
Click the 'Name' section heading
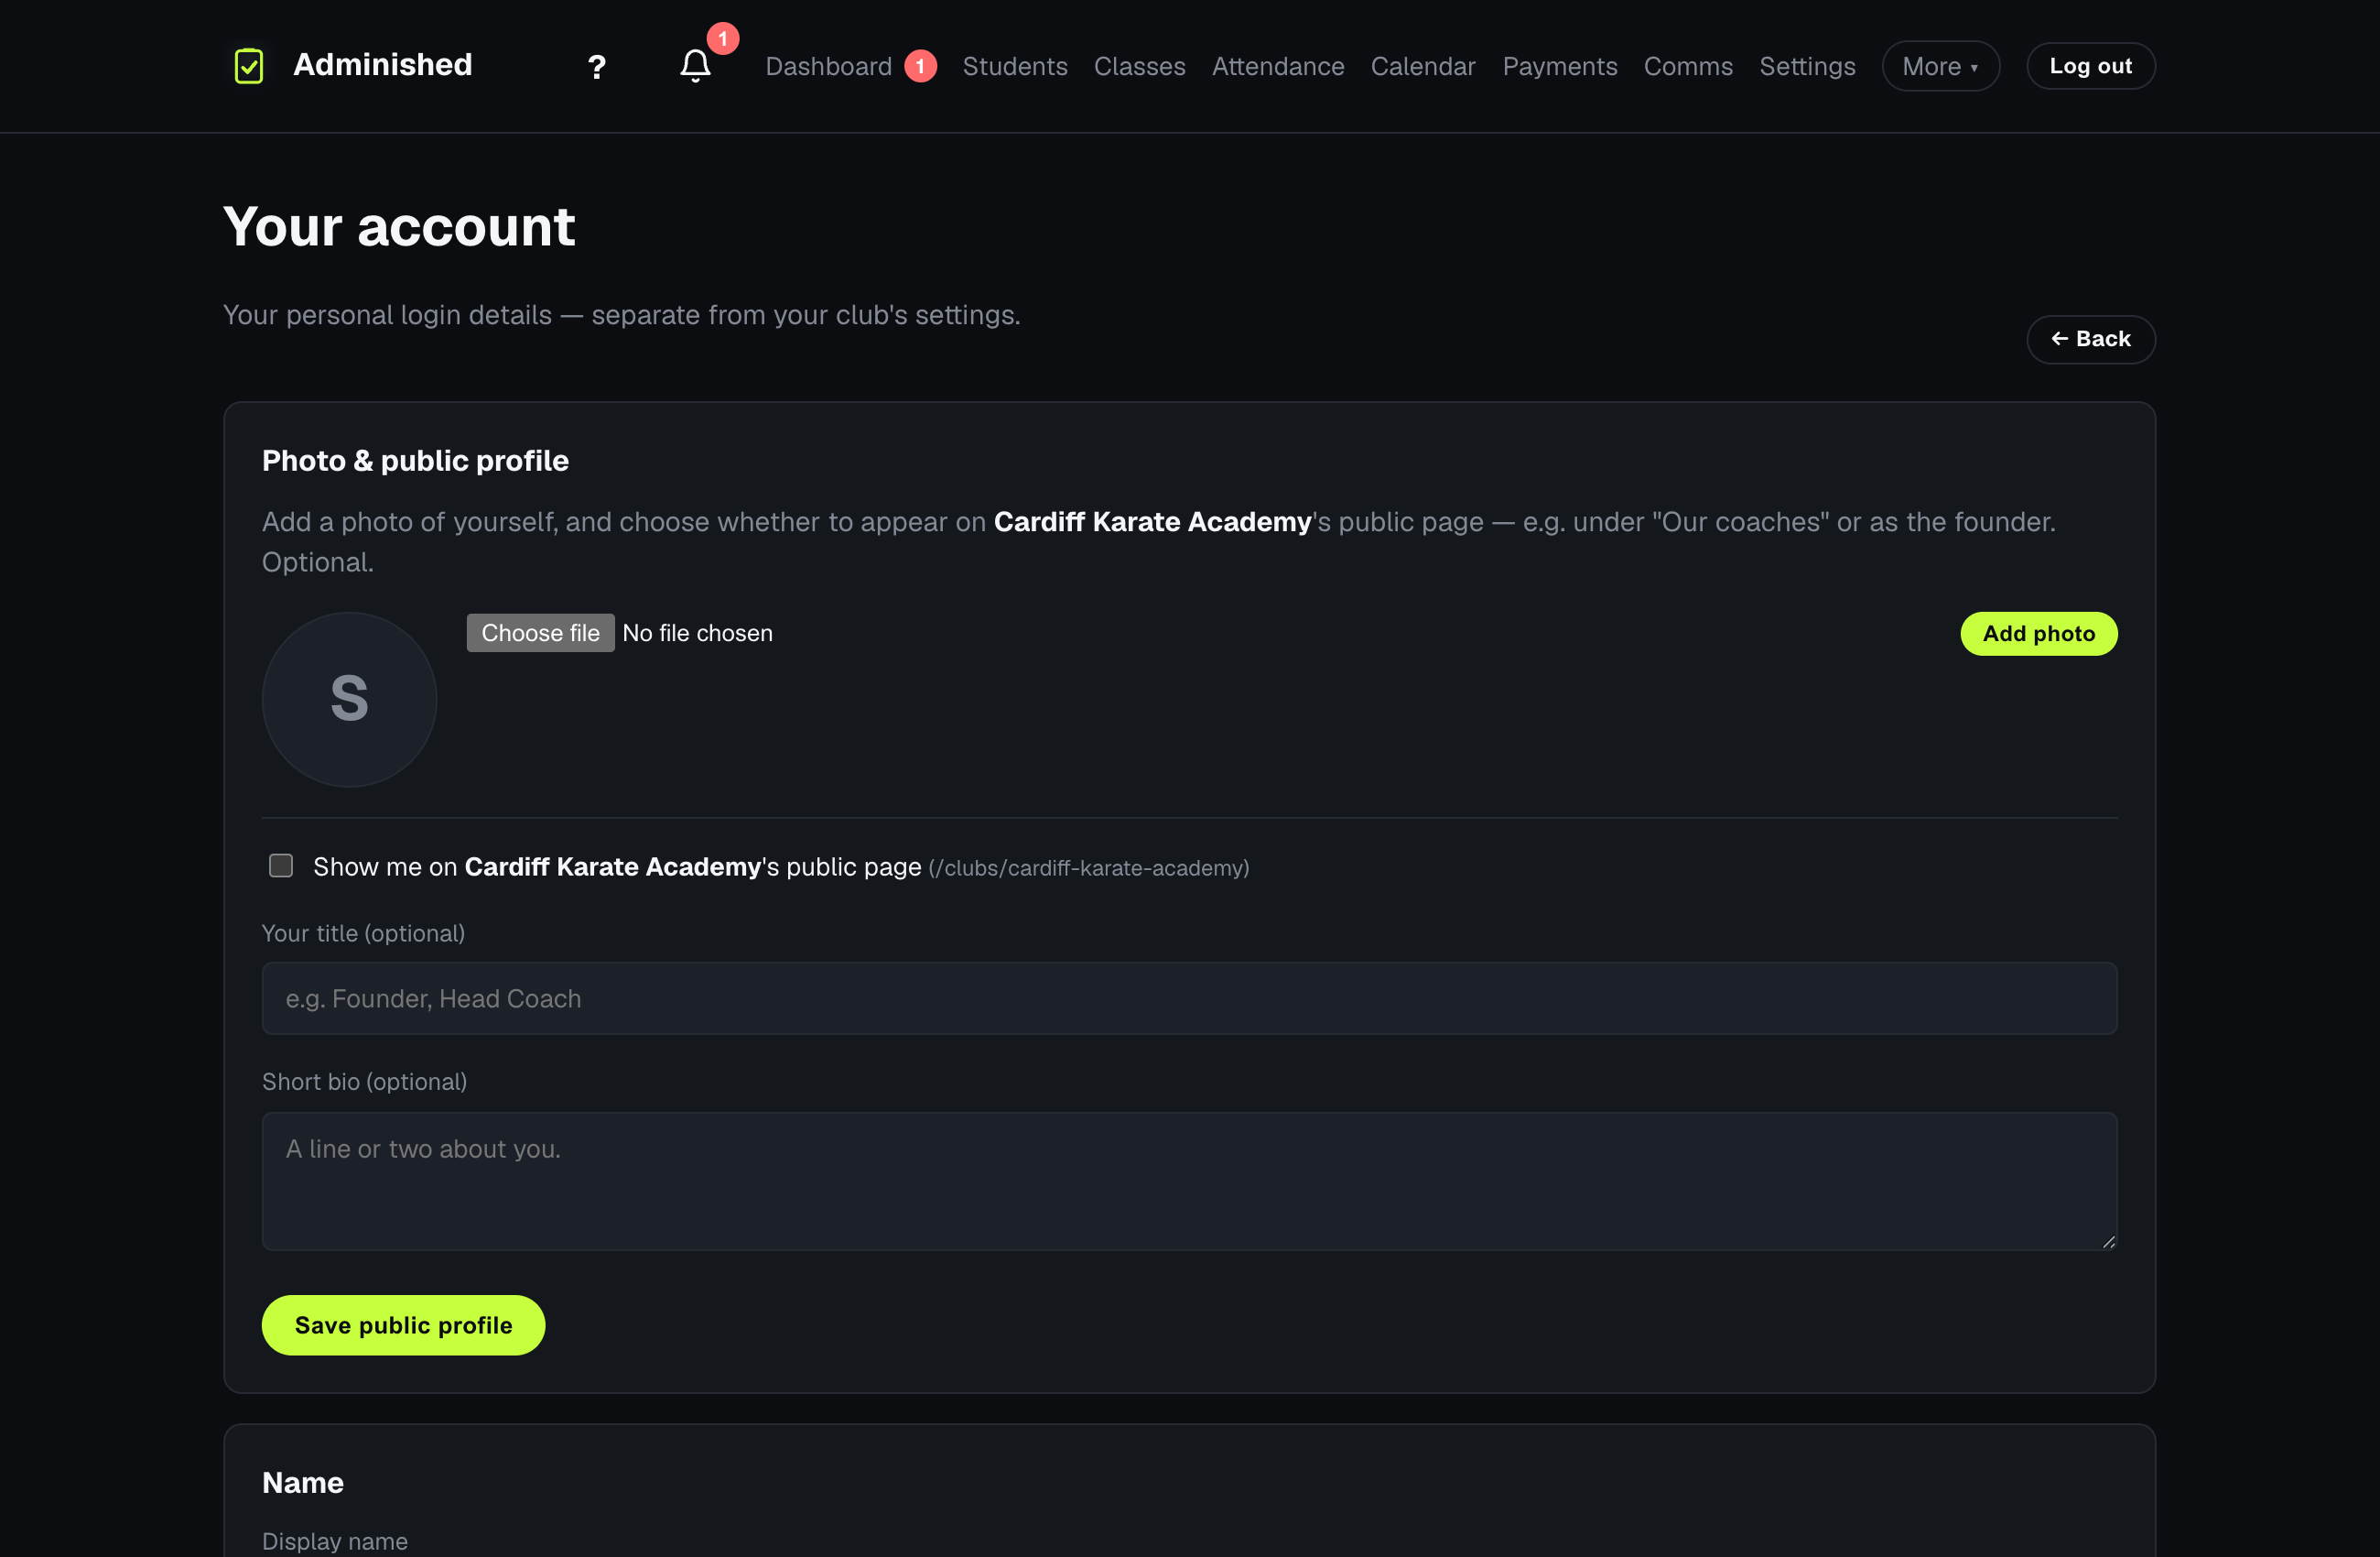303,1483
